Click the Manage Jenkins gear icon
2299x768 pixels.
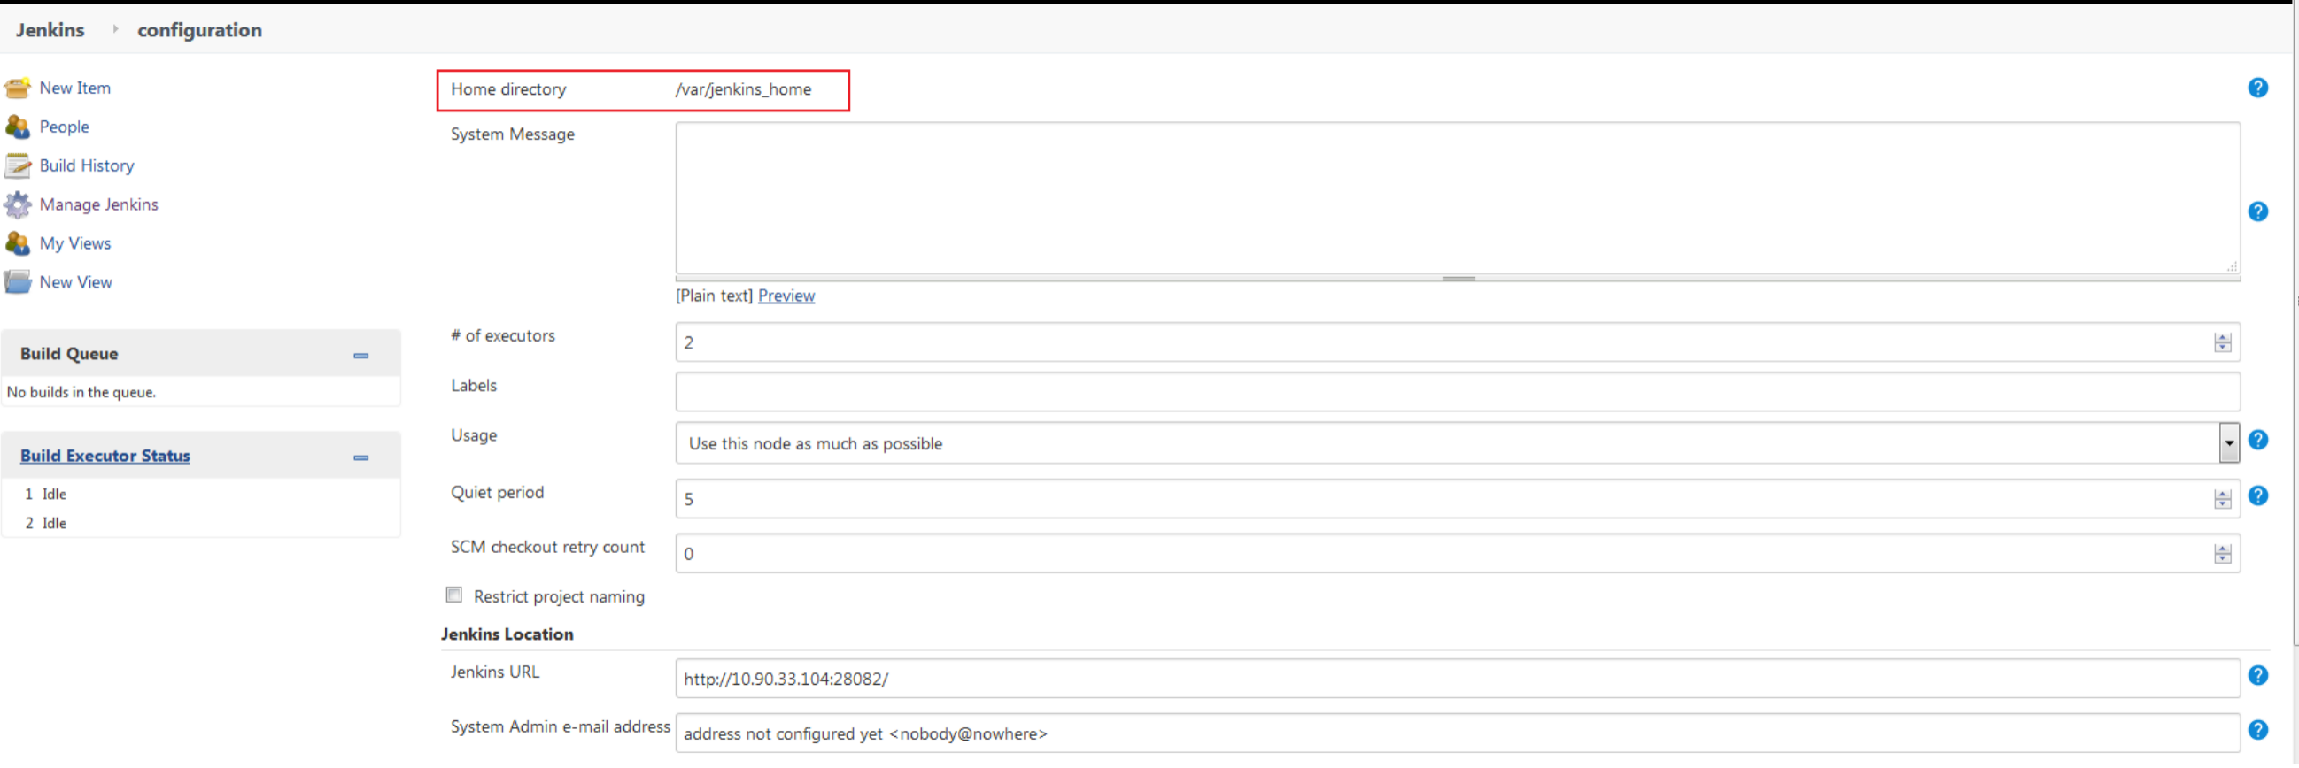pyautogui.click(x=17, y=205)
